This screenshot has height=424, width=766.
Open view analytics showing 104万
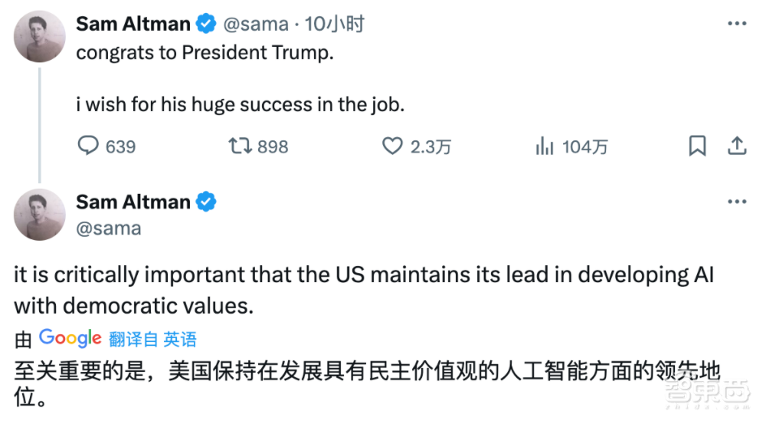click(x=545, y=146)
